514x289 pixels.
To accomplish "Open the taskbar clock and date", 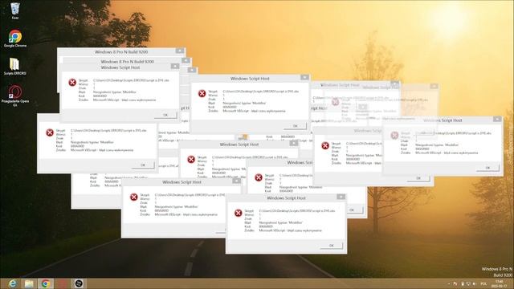I will coord(499,283).
